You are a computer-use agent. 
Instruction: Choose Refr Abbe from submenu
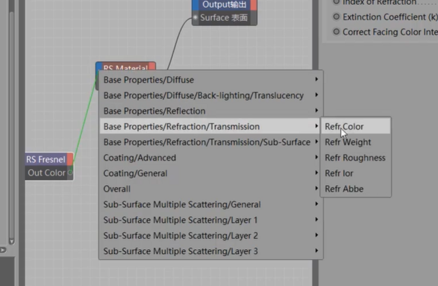coord(355,189)
